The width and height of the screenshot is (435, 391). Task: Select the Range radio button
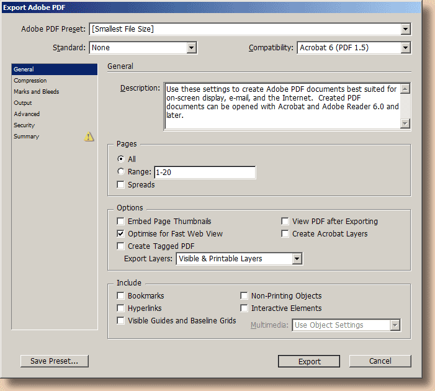coord(121,172)
